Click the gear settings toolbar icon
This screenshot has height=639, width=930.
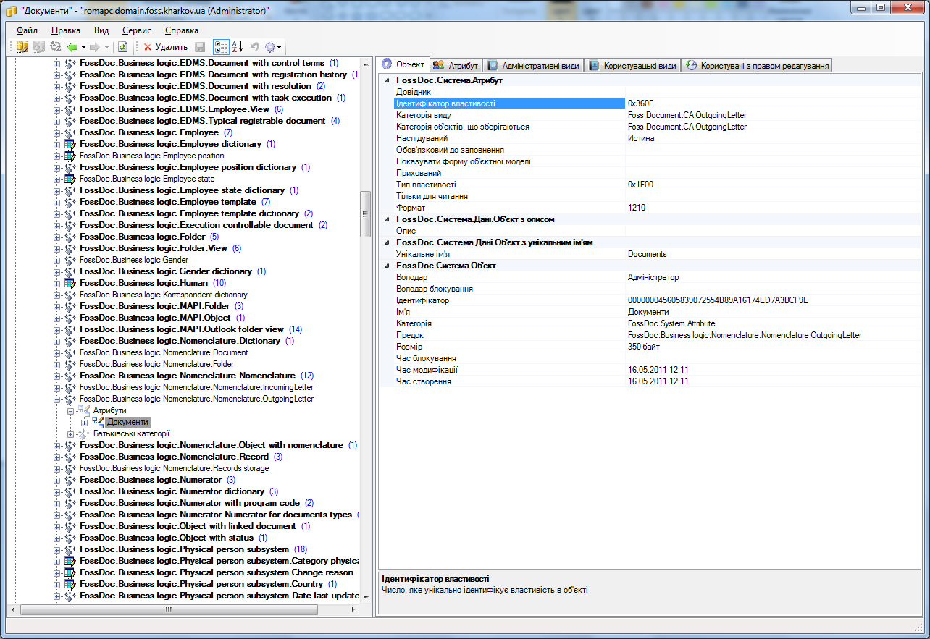(270, 47)
